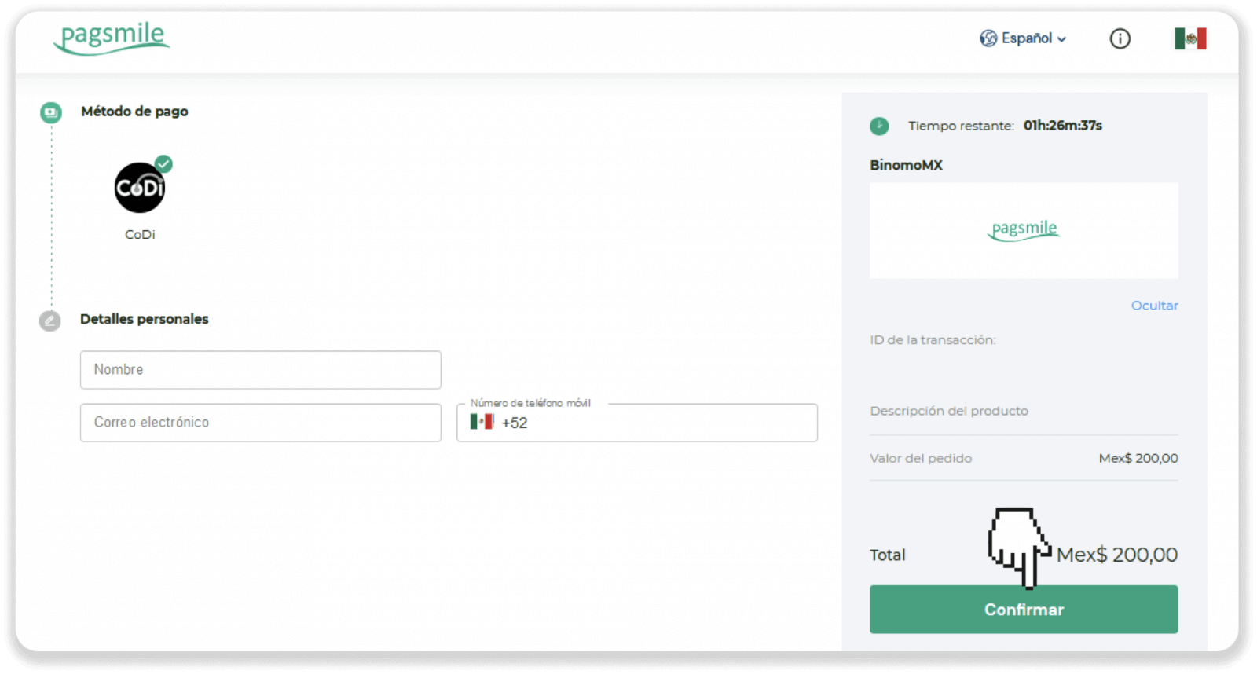Click the Mex$ 200,00 total amount
Image resolution: width=1257 pixels, height=674 pixels.
coord(1116,555)
